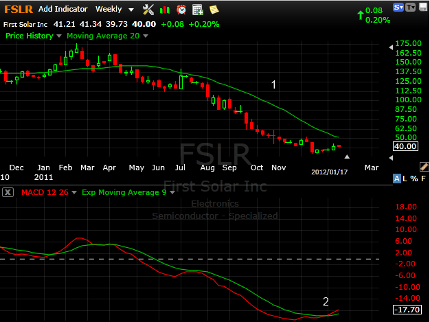Open the wrench and screwdriver tools icon
The width and height of the screenshot is (430, 322).
pos(148,10)
